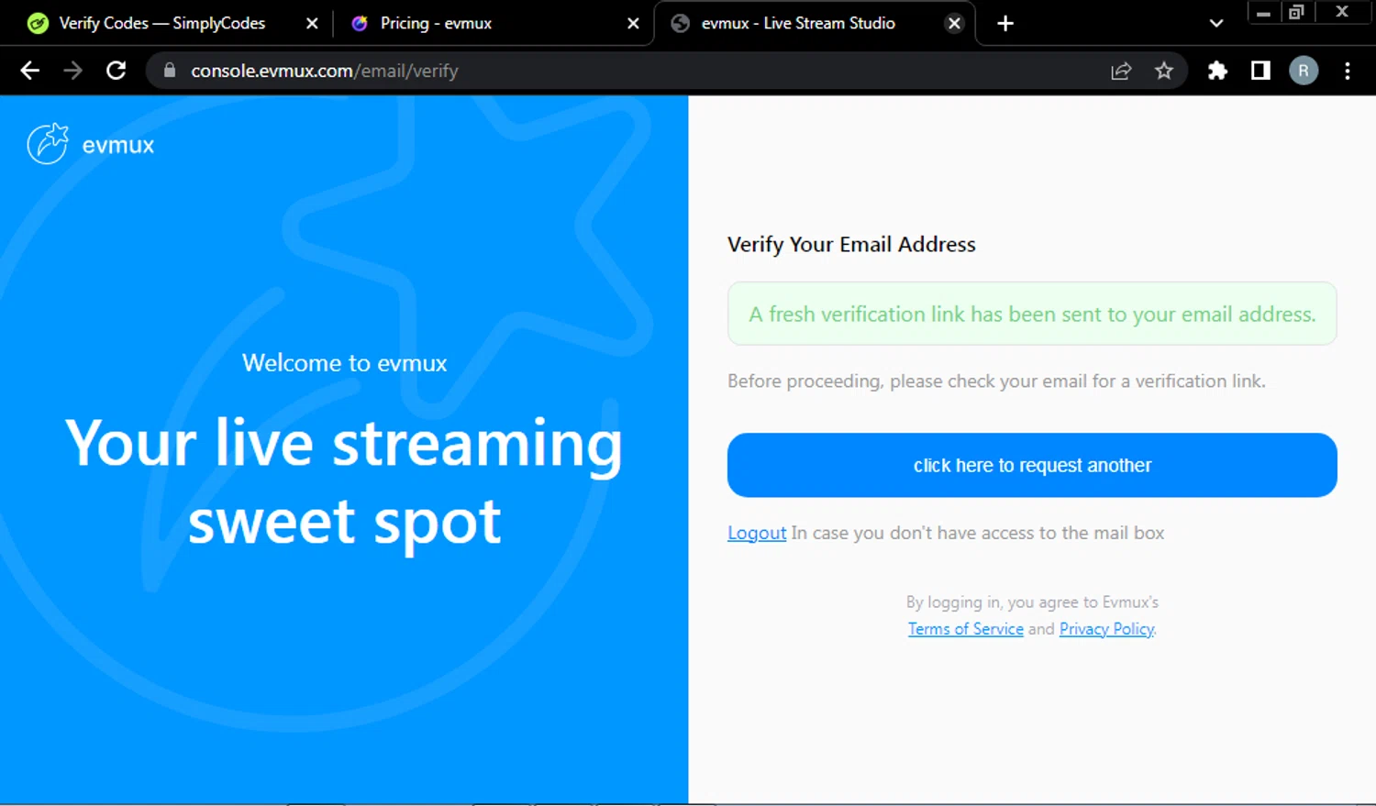This screenshot has width=1376, height=806.
Task: Click 'By logging in, you agree' text
Action: (x=1032, y=602)
